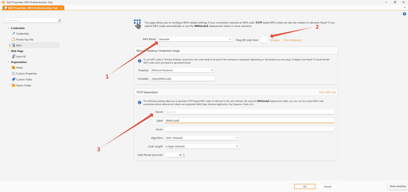
Task: Open the Auto Fill page
Action: [x=21, y=56]
